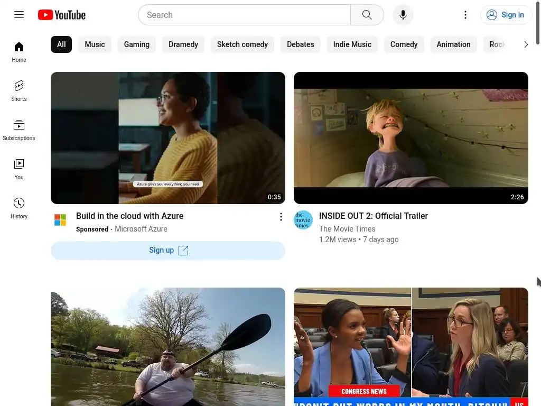Select the Animation filter chip
Screen dimensions: 541x406
pyautogui.click(x=453, y=44)
